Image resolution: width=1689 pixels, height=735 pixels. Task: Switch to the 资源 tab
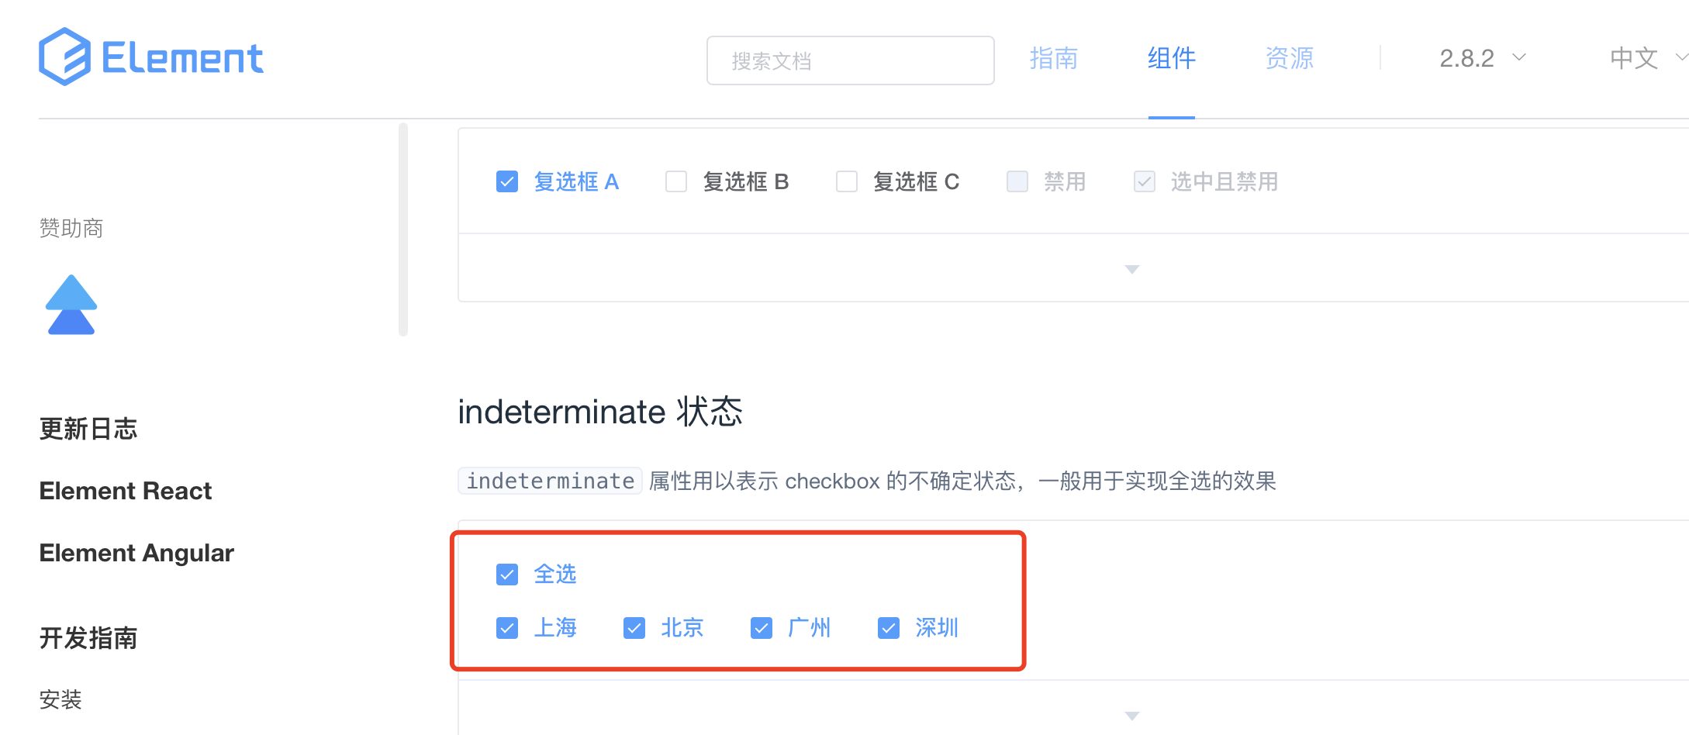[x=1289, y=58]
